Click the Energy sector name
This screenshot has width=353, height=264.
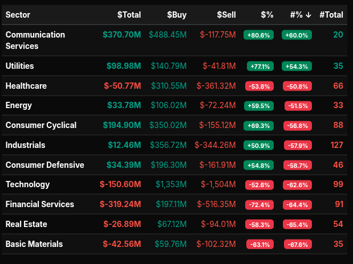(19, 105)
